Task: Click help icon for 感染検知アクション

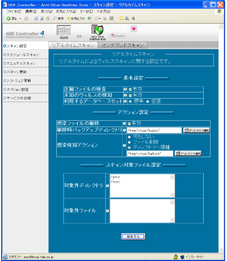Action: click(124, 145)
